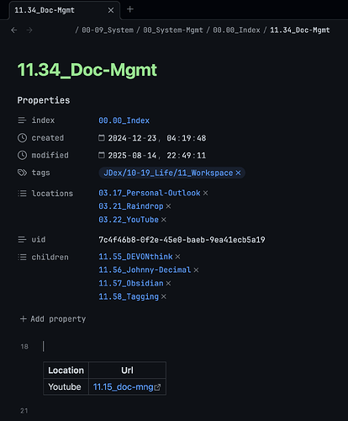The width and height of the screenshot is (348, 421).
Task: Click list icon next to children property
Action: click(22, 257)
